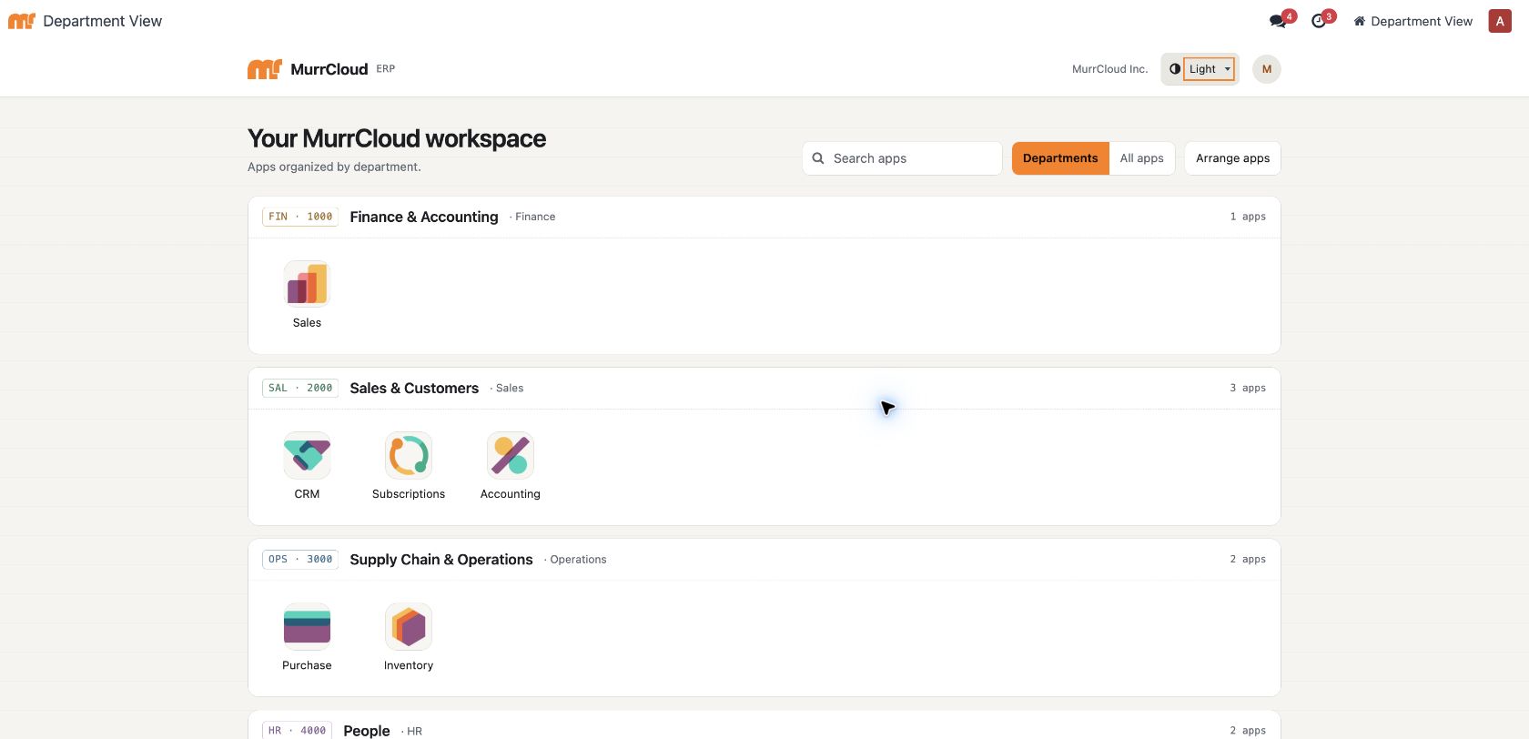The image size is (1529, 739).
Task: Switch to the Departments view
Action: [1060, 158]
